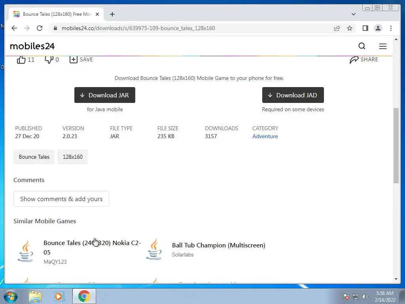Click Similar Mobile Games heading
The image size is (405, 304).
45,221
